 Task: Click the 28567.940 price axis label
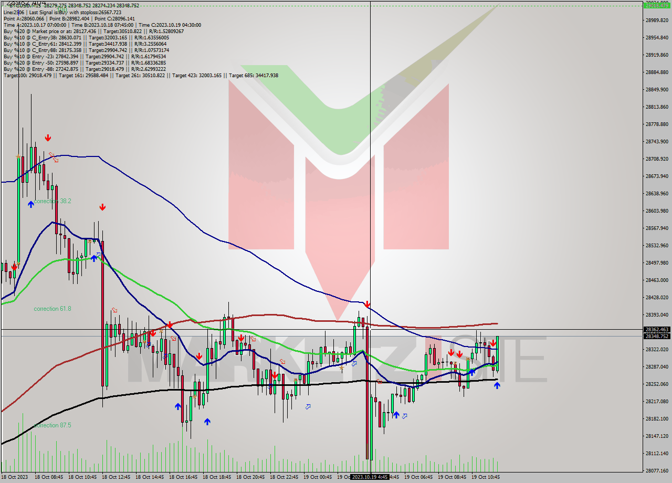[657, 228]
